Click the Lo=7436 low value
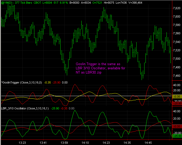This screenshot has width=182, height=145. [x=121, y=3]
